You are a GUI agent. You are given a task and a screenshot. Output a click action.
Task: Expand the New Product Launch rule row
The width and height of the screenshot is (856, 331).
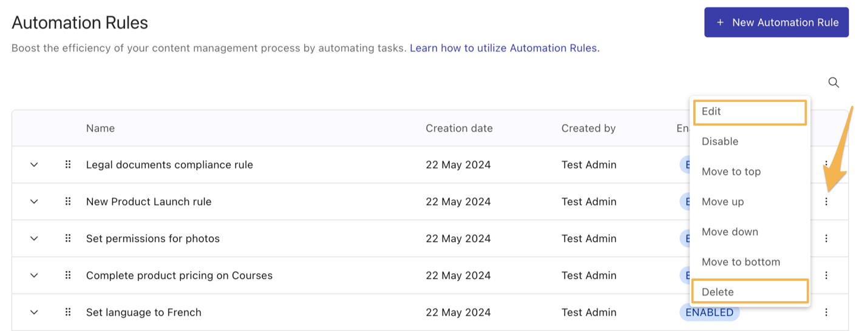(x=34, y=202)
